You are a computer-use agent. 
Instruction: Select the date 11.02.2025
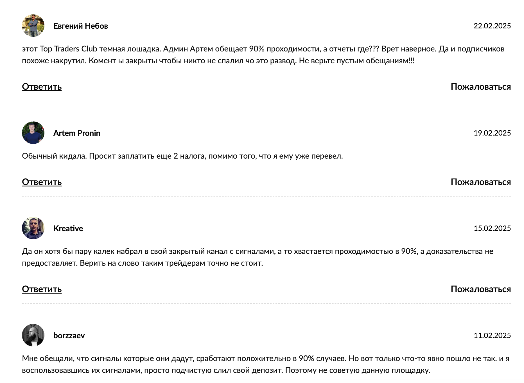(492, 335)
